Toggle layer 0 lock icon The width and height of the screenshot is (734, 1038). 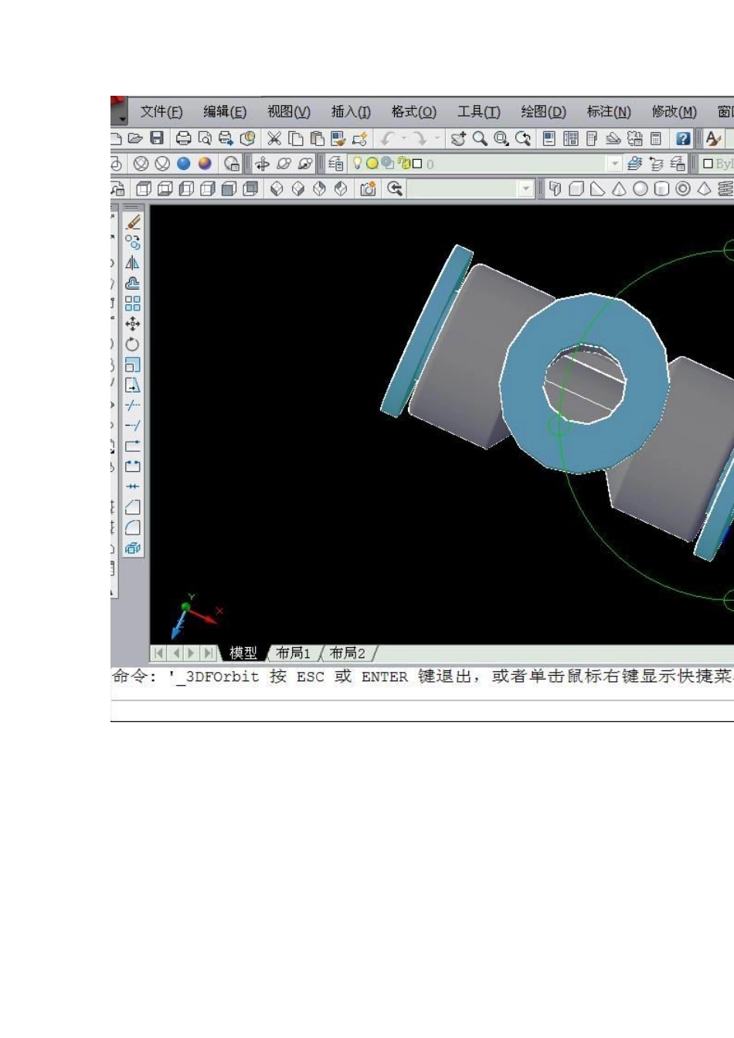403,163
